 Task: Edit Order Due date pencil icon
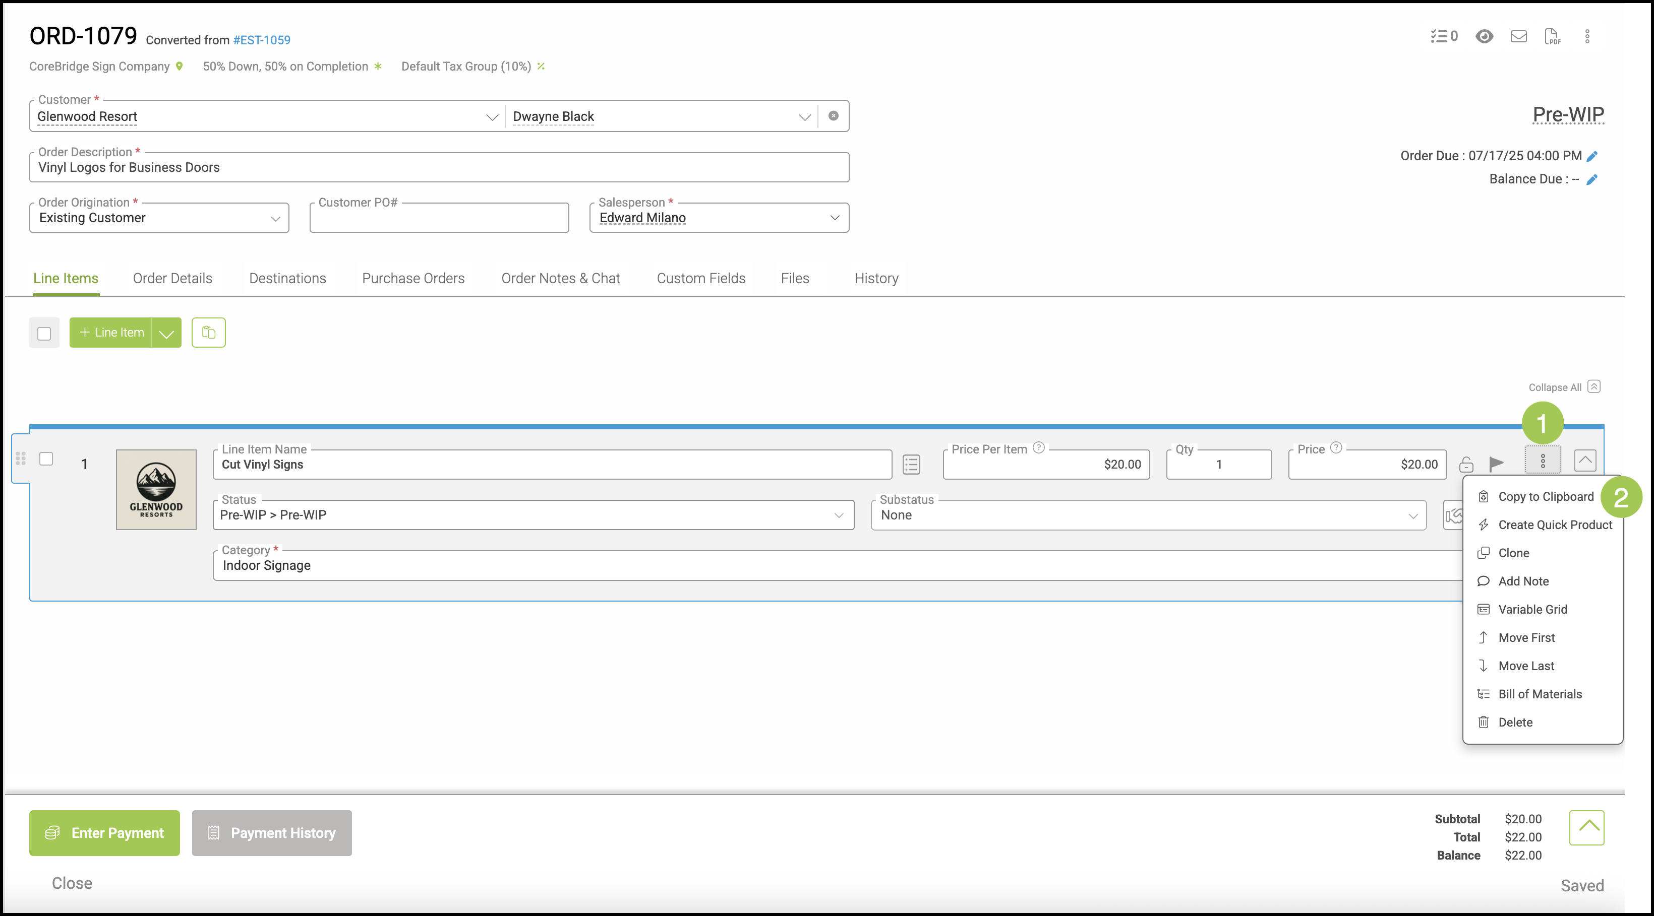point(1592,156)
